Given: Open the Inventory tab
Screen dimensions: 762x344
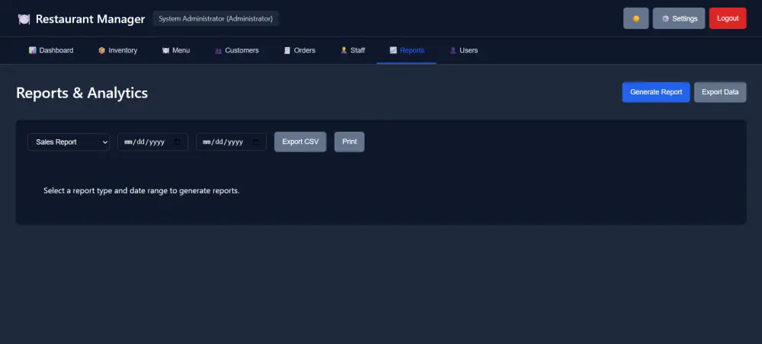Looking at the screenshot, I should point(117,50).
